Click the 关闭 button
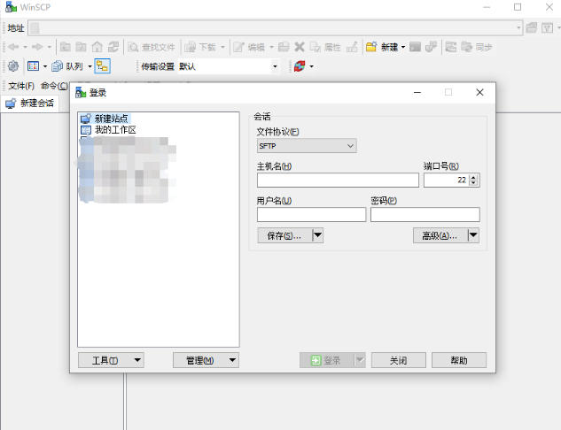Image resolution: width=561 pixels, height=430 pixels. coord(399,360)
